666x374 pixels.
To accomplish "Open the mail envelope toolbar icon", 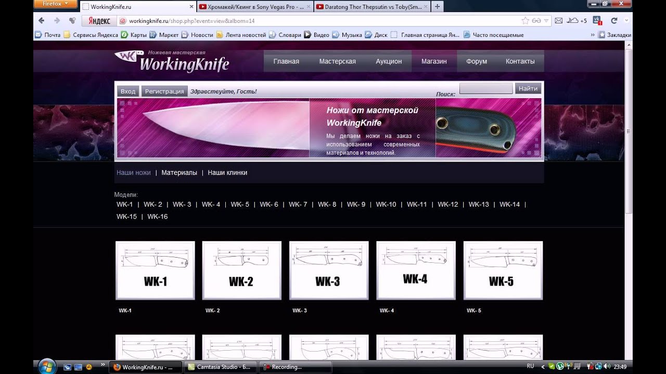I will 558,21.
